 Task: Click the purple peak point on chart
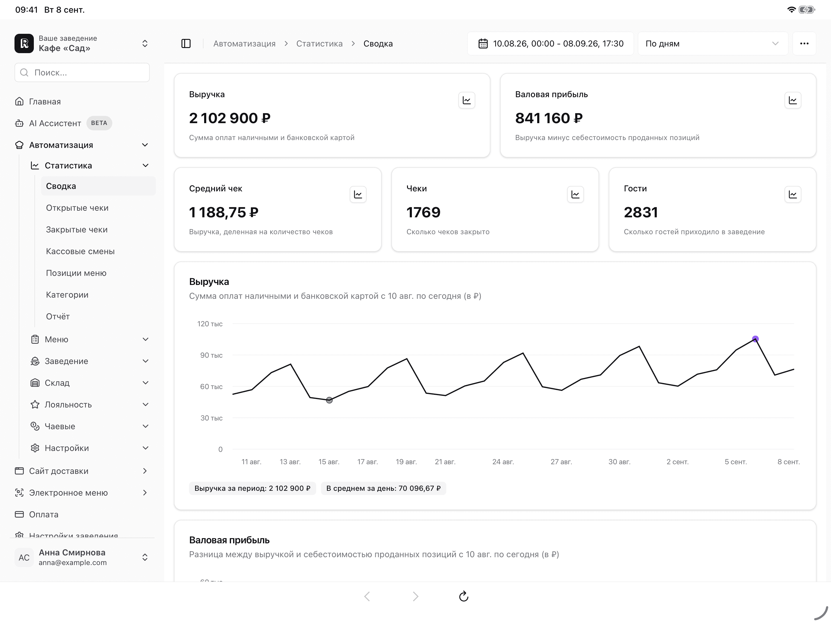pos(755,339)
